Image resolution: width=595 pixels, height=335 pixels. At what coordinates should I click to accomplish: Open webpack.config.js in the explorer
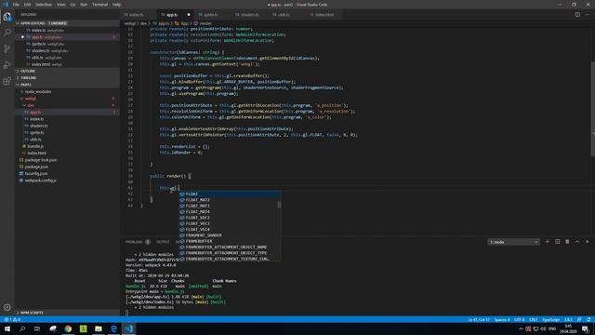[x=67, y=181]
